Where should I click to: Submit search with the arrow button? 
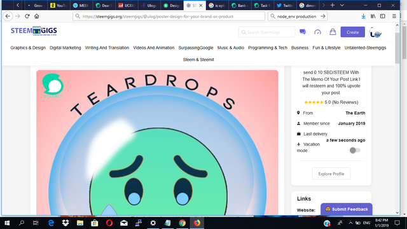tap(322, 16)
